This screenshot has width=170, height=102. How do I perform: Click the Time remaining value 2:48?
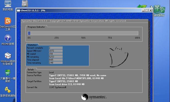click(x=56, y=63)
